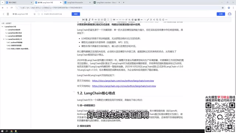The height and width of the screenshot is (133, 236).
Task: Open the Windows Start menu
Action: click(2, 131)
